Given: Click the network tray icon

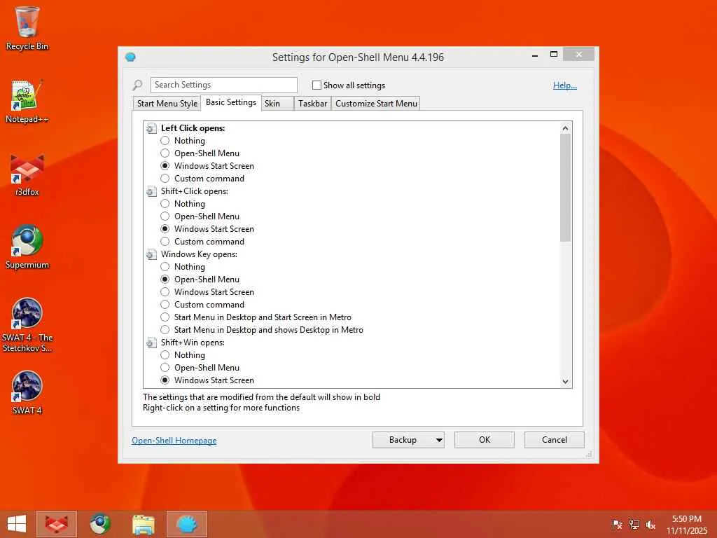Looking at the screenshot, I should [x=634, y=524].
